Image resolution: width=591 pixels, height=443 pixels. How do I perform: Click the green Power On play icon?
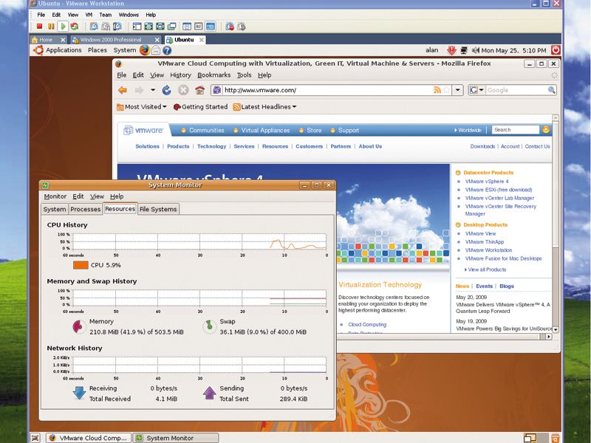tap(63, 27)
